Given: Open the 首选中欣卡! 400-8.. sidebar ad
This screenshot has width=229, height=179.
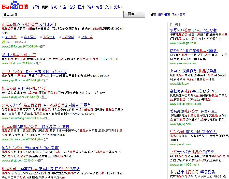Looking at the screenshot, I should (x=194, y=132).
